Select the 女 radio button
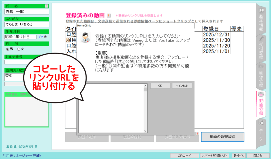This screenshot has width=271, height=159. 19,49
